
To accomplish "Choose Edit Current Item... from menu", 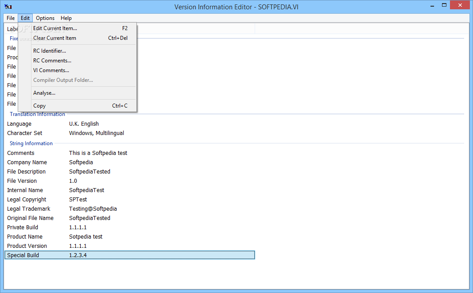I will (x=77, y=28).
